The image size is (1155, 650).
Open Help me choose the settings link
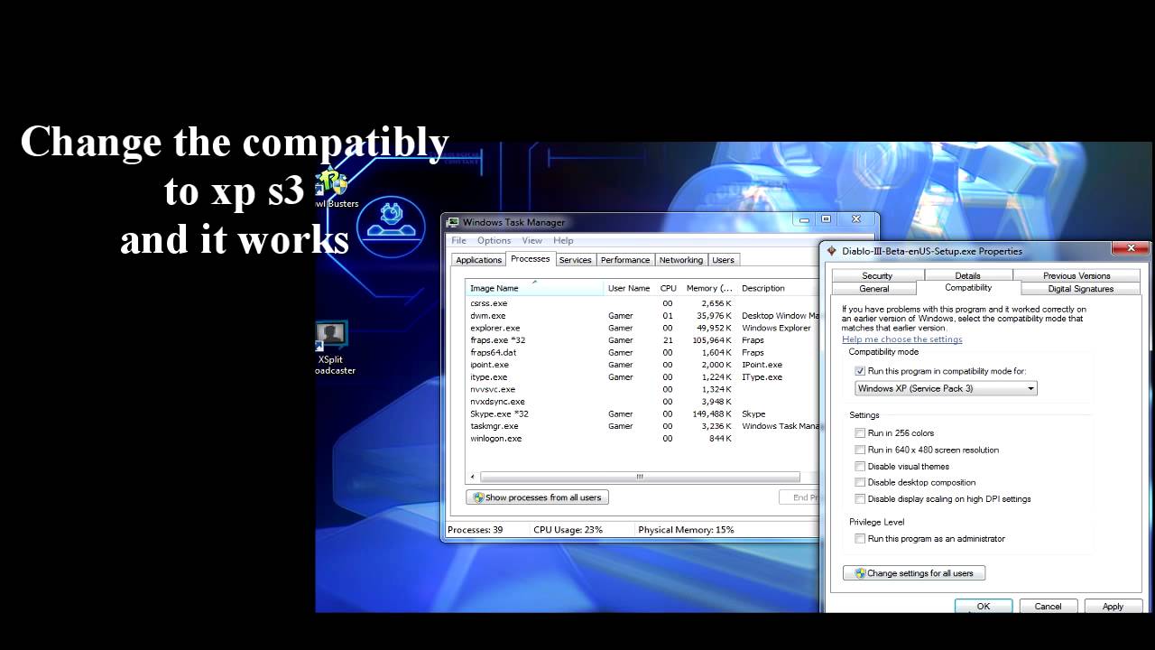point(902,339)
